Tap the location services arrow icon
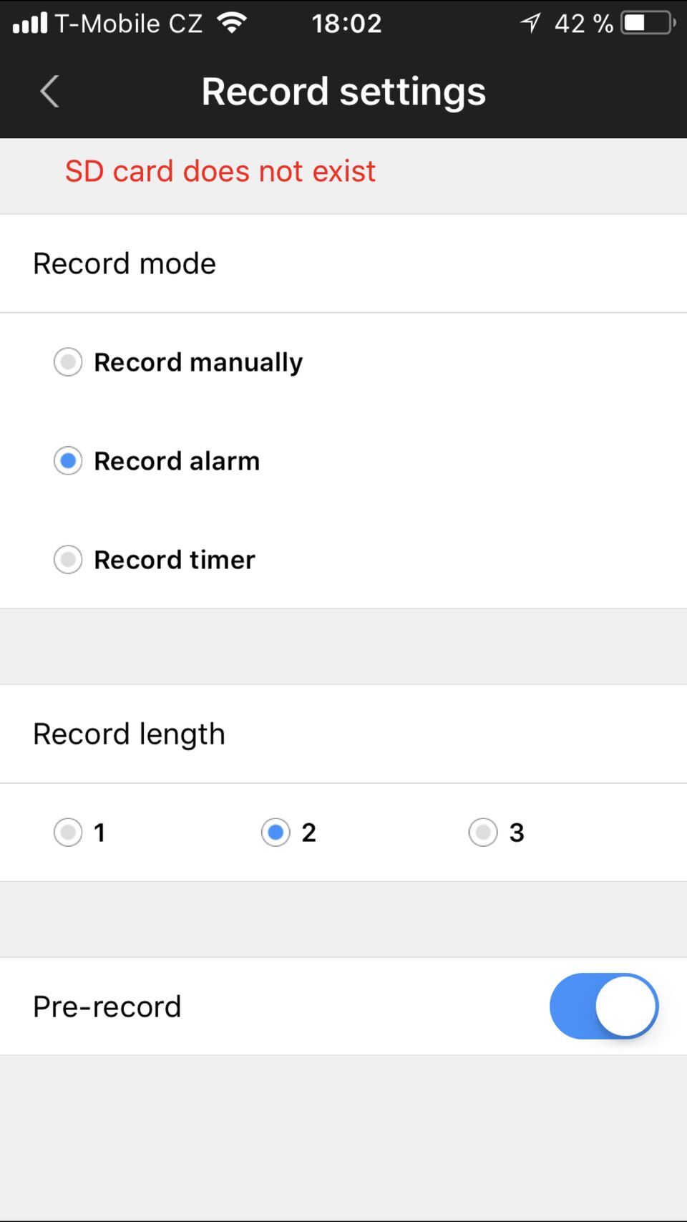The height and width of the screenshot is (1222, 687). (530, 24)
